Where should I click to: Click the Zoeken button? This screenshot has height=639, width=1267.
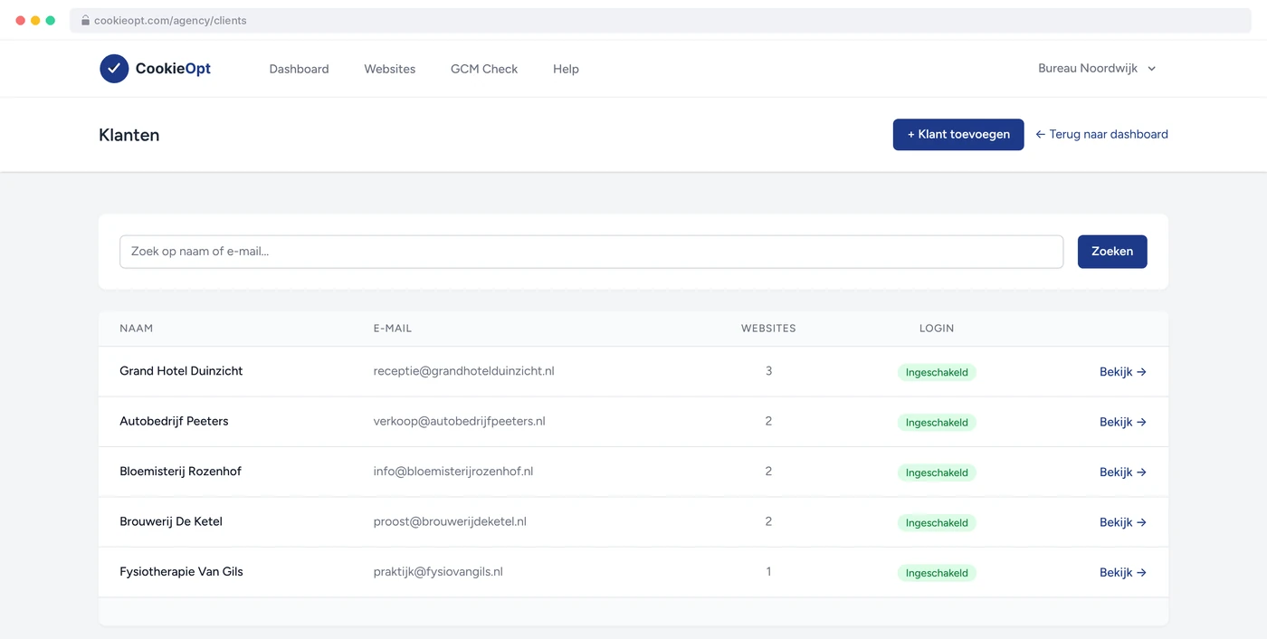coord(1112,252)
